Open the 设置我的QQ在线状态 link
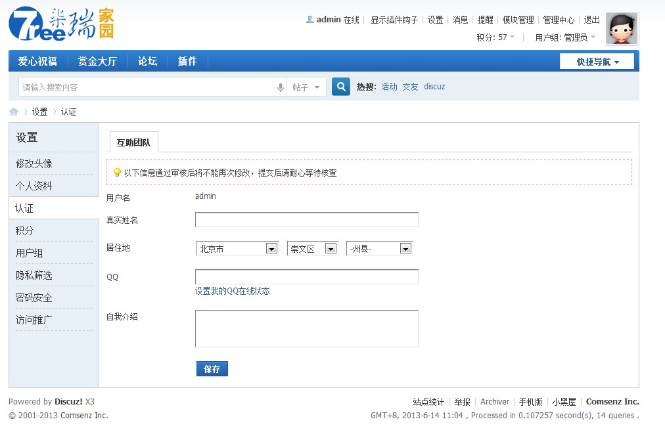Screen dimensions: 665x434 232,291
